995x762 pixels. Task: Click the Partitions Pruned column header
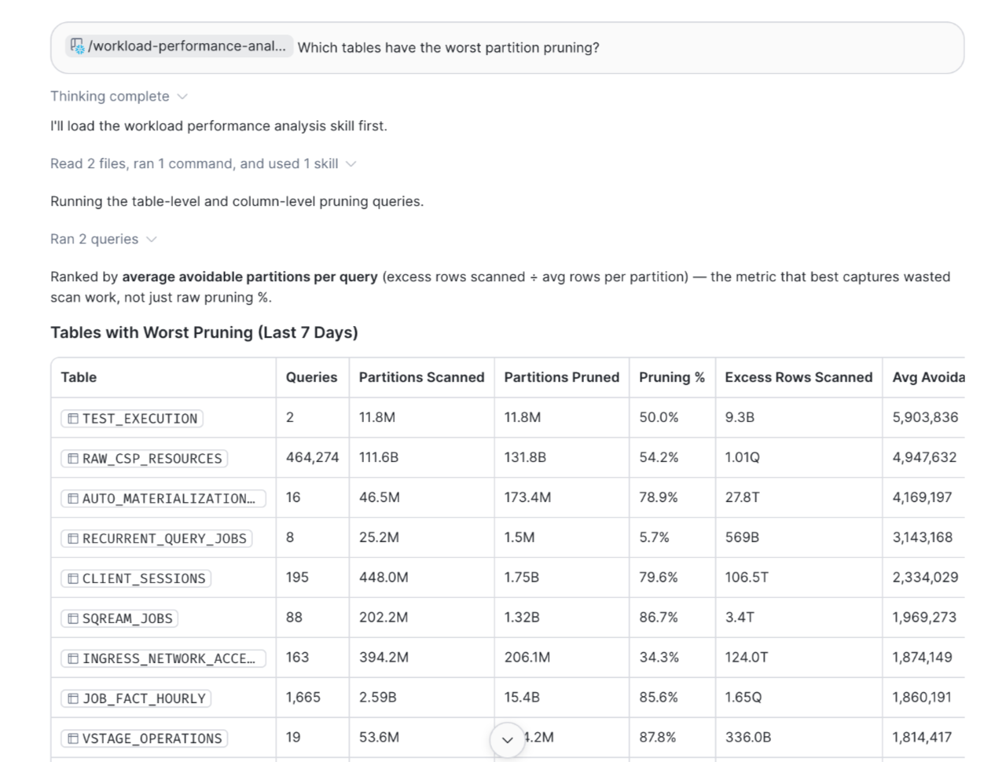click(561, 378)
